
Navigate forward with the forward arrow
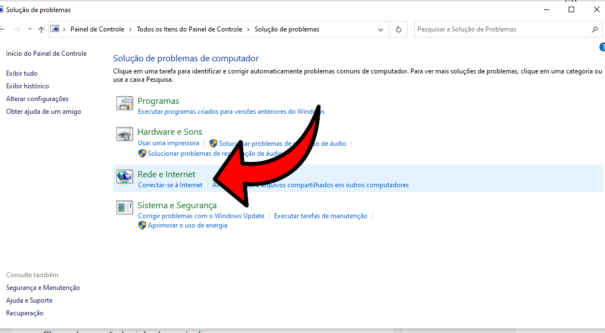pyautogui.click(x=17, y=29)
